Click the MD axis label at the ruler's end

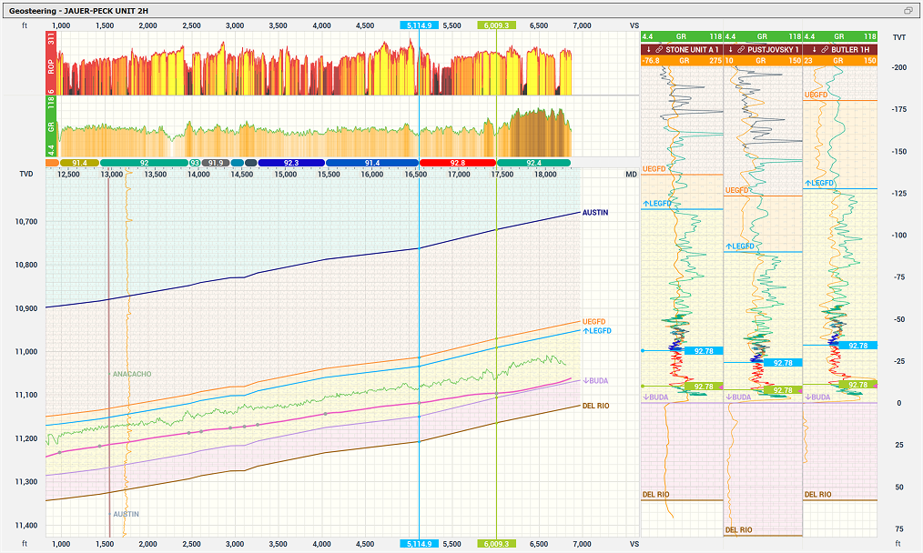point(631,174)
